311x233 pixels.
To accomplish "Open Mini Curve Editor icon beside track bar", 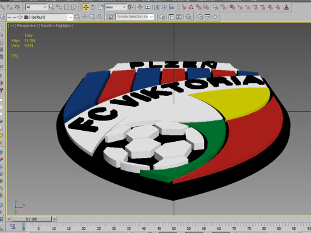I will tap(13, 227).
